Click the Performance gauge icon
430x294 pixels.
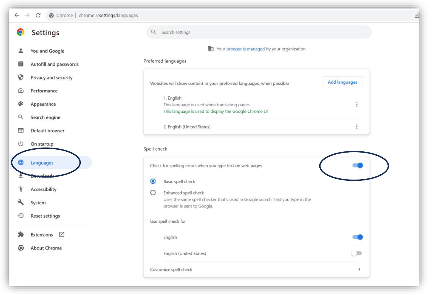pyautogui.click(x=21, y=91)
